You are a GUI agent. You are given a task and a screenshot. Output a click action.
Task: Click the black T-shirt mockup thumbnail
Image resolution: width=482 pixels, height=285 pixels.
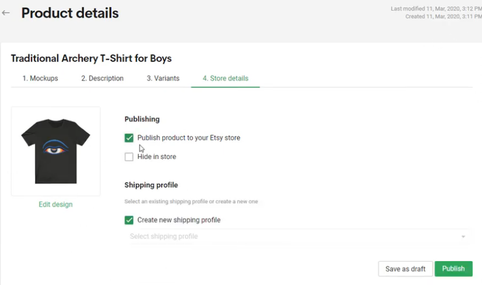tap(56, 151)
